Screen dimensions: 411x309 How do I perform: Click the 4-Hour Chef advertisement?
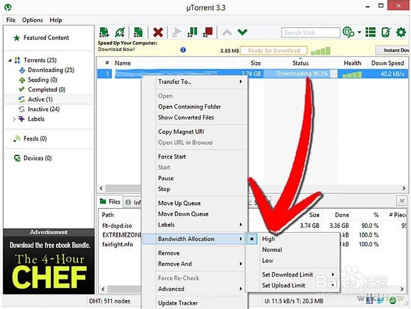coord(48,265)
